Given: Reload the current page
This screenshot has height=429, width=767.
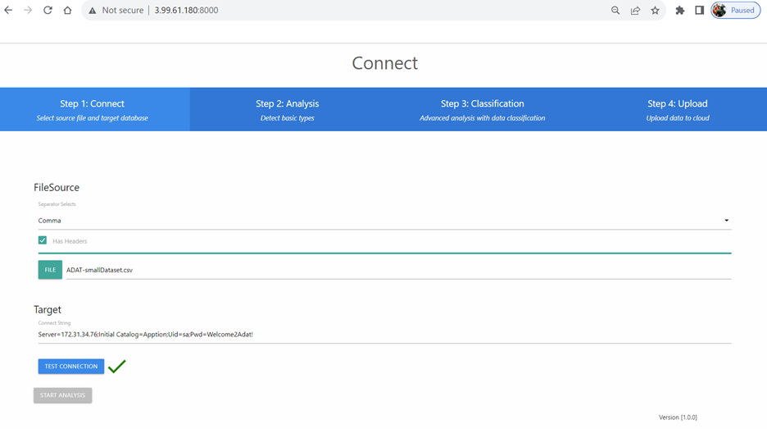Looking at the screenshot, I should [48, 11].
